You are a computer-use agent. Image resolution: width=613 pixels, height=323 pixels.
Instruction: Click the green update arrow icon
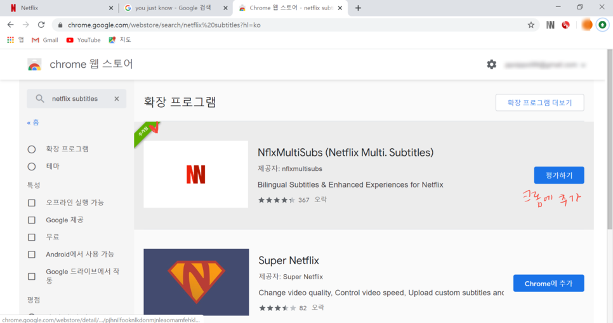click(x=602, y=25)
